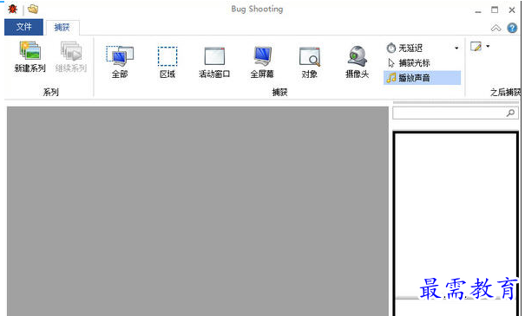
Task: Click the 无延迟 delay timer option
Action: tap(404, 48)
